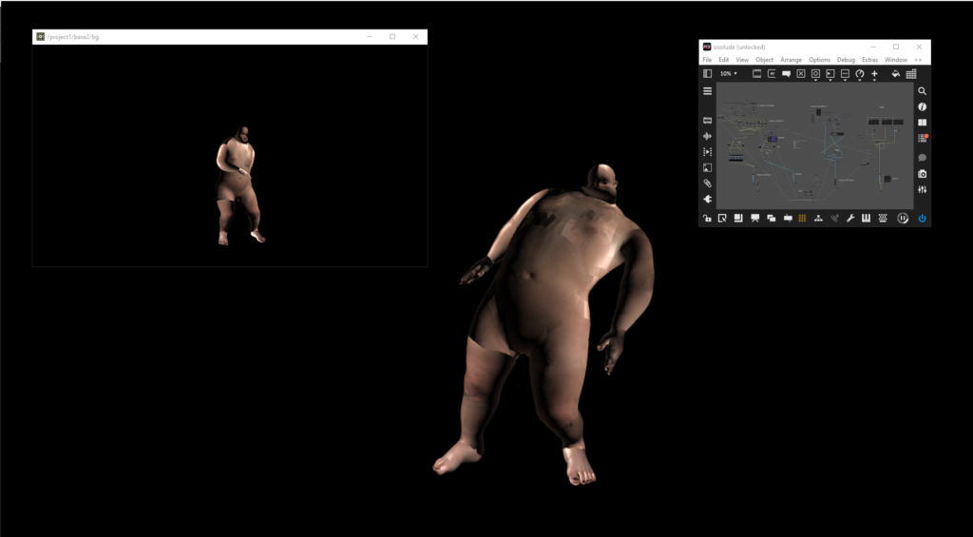The width and height of the screenshot is (973, 537).
Task: Click the search magnifier icon
Action: [x=922, y=91]
